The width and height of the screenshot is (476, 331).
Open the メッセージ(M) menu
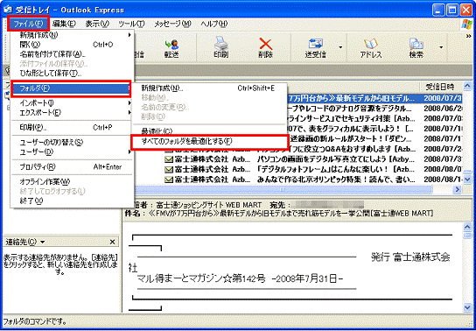pos(172,24)
